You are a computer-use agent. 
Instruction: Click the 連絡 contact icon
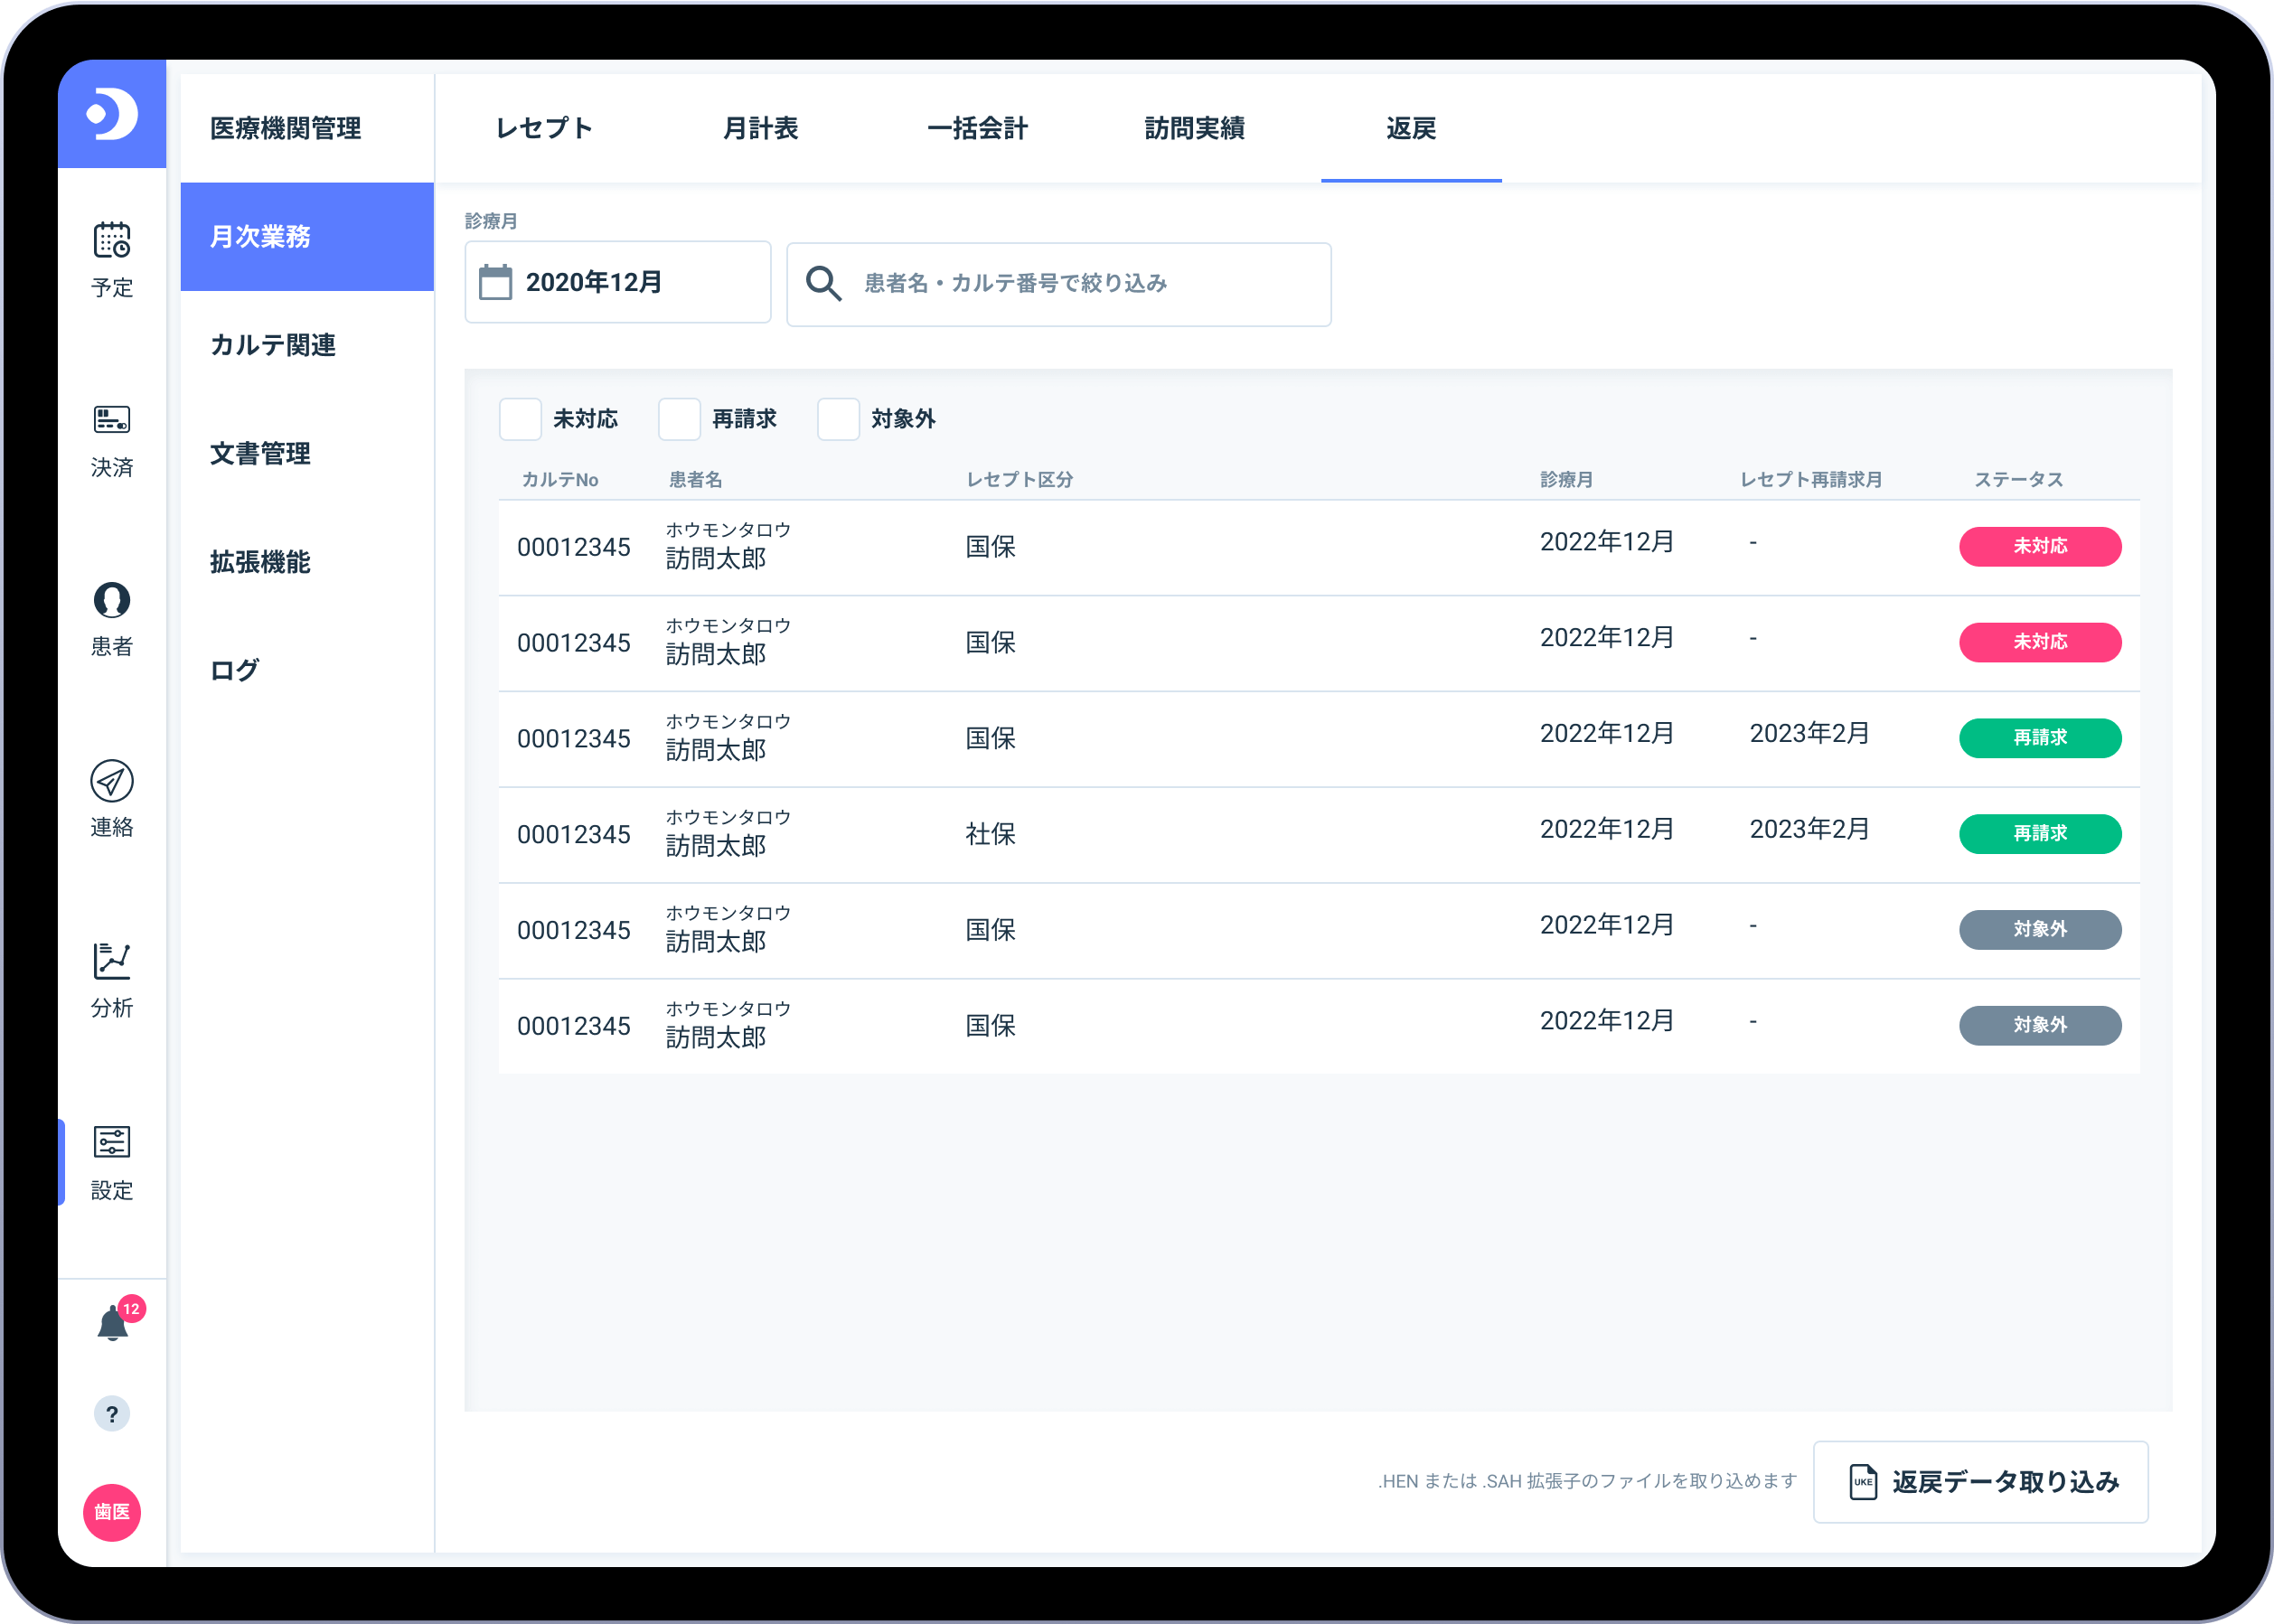pos(112,798)
